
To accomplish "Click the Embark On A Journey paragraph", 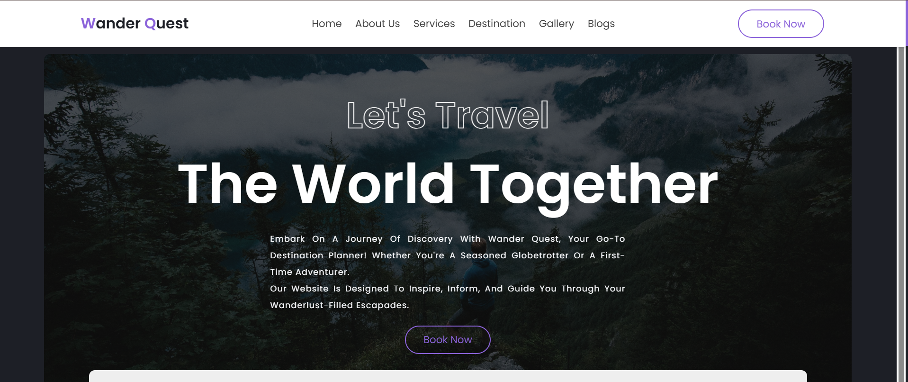I will pos(447,255).
